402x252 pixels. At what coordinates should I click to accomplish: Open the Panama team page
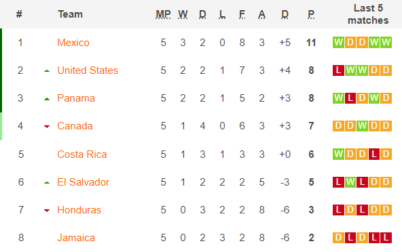[76, 98]
